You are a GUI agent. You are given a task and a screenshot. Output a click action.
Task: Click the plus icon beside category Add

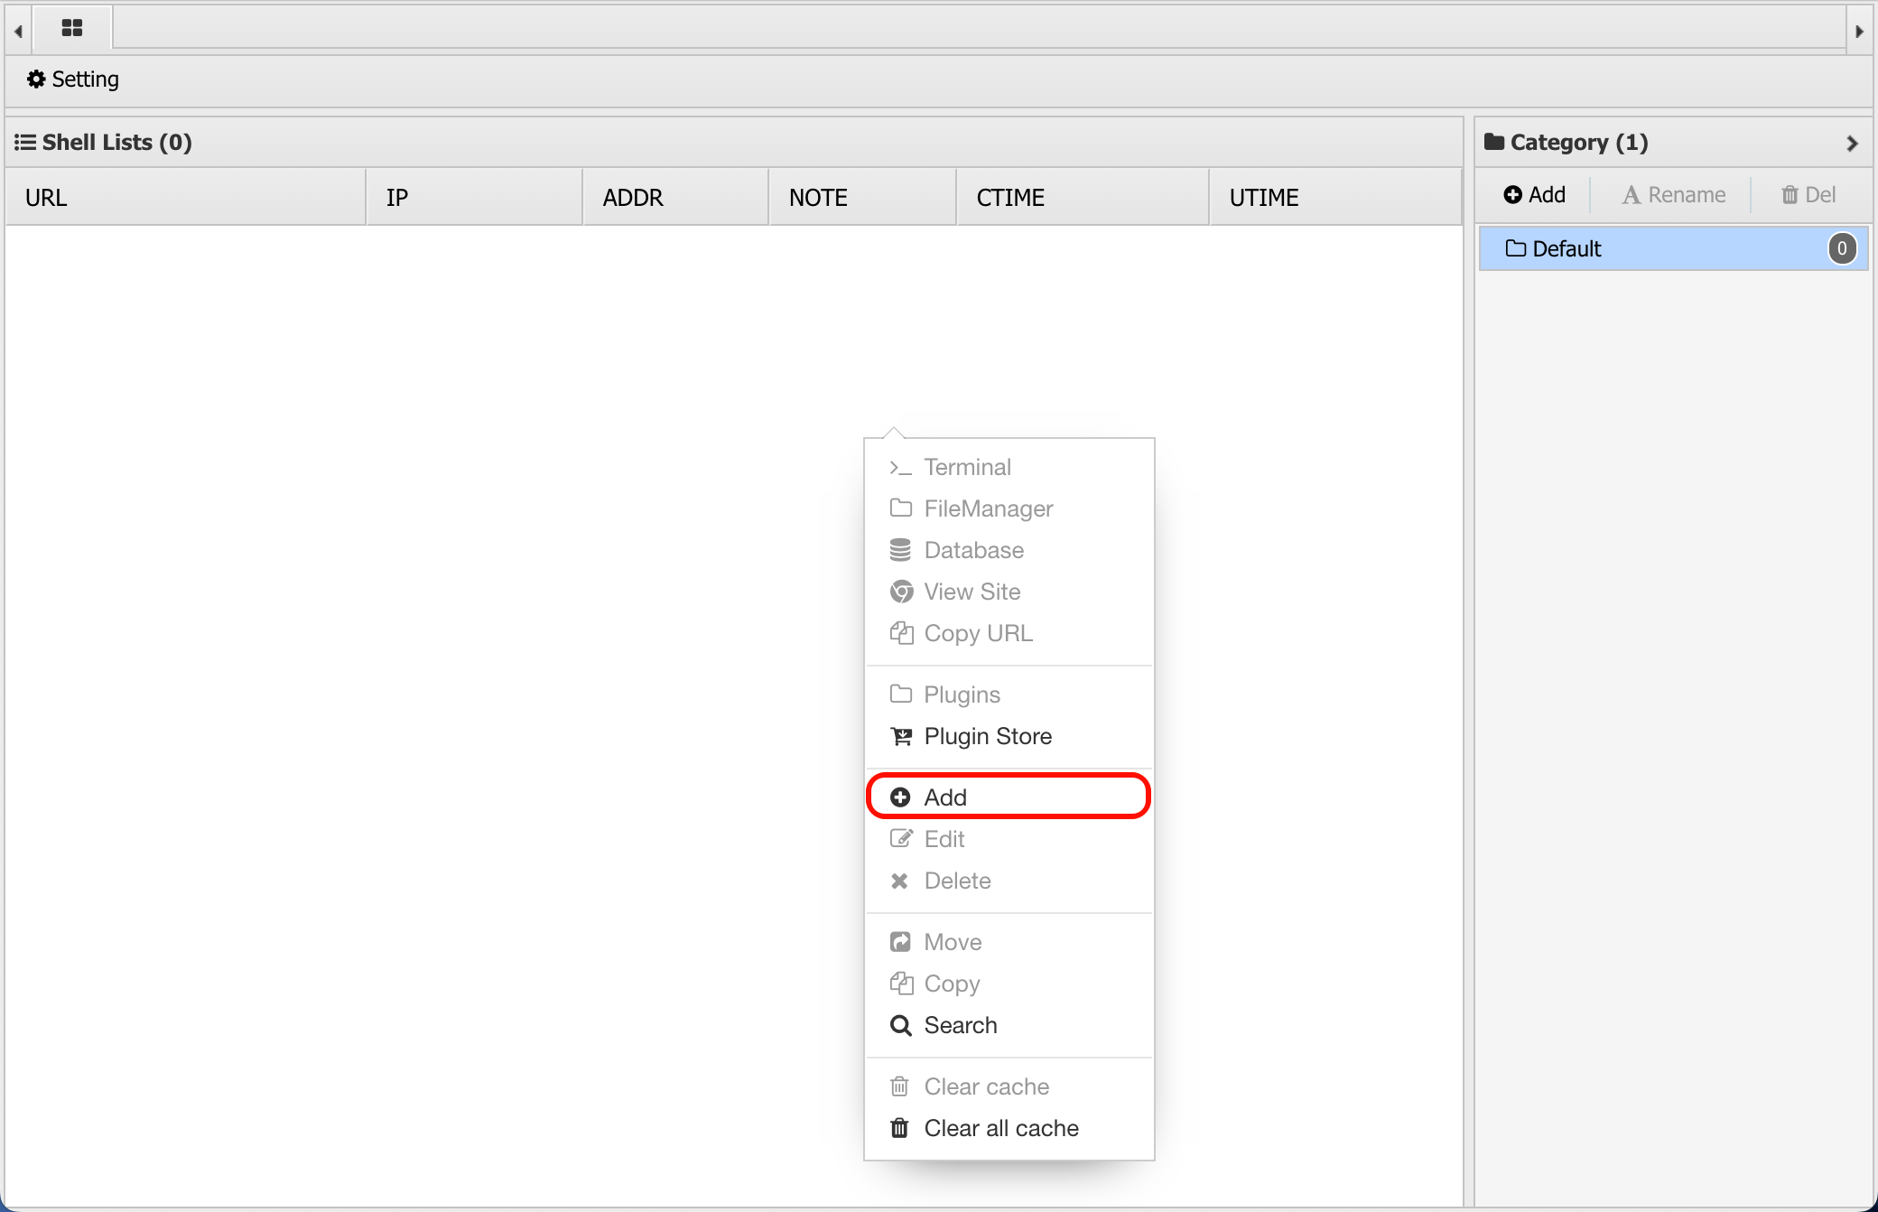tap(1512, 195)
